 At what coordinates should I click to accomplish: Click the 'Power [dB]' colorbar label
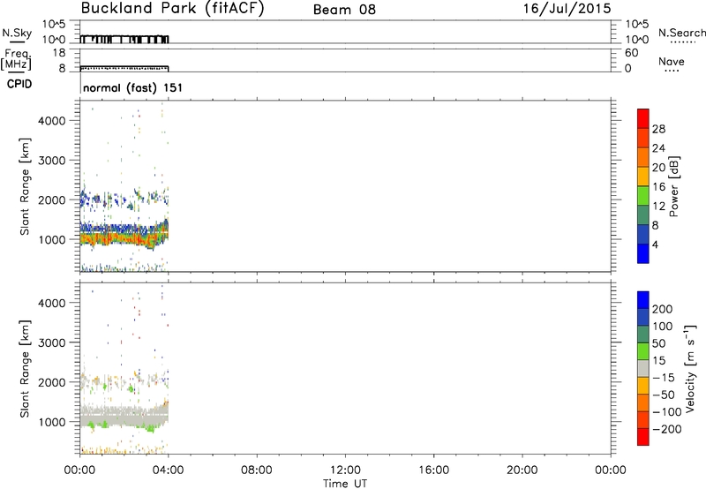pyautogui.click(x=674, y=186)
